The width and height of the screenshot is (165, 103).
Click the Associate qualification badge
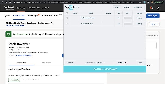(14, 80)
